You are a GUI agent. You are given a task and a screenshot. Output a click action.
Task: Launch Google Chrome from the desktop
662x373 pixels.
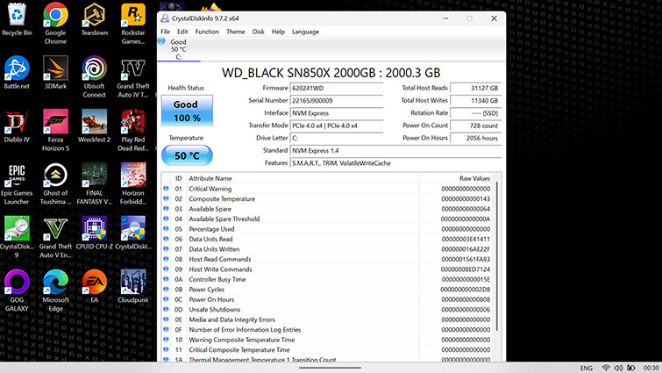coord(55,24)
